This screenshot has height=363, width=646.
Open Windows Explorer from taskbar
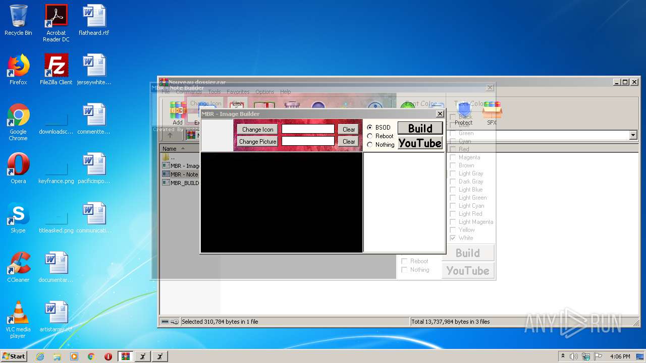coord(57,356)
